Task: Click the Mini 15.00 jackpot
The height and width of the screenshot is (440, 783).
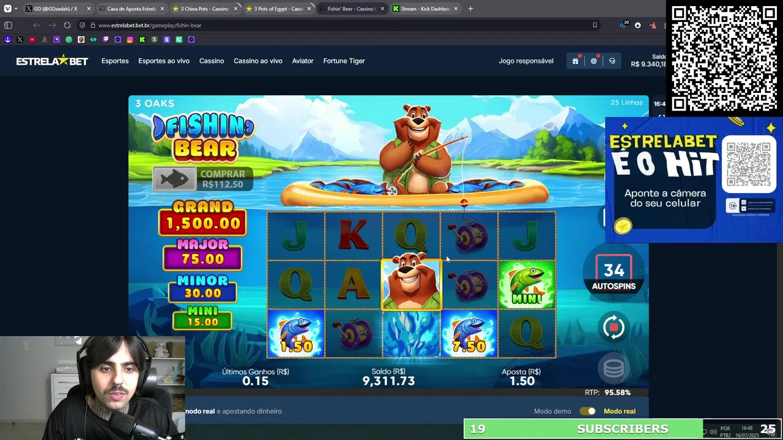Action: click(x=202, y=317)
